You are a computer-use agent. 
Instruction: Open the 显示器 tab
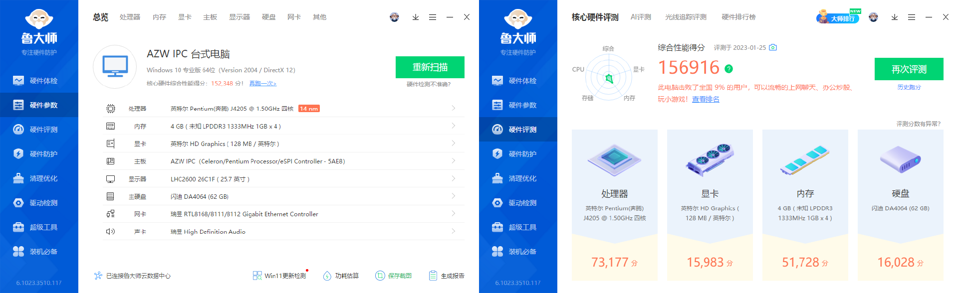[239, 17]
